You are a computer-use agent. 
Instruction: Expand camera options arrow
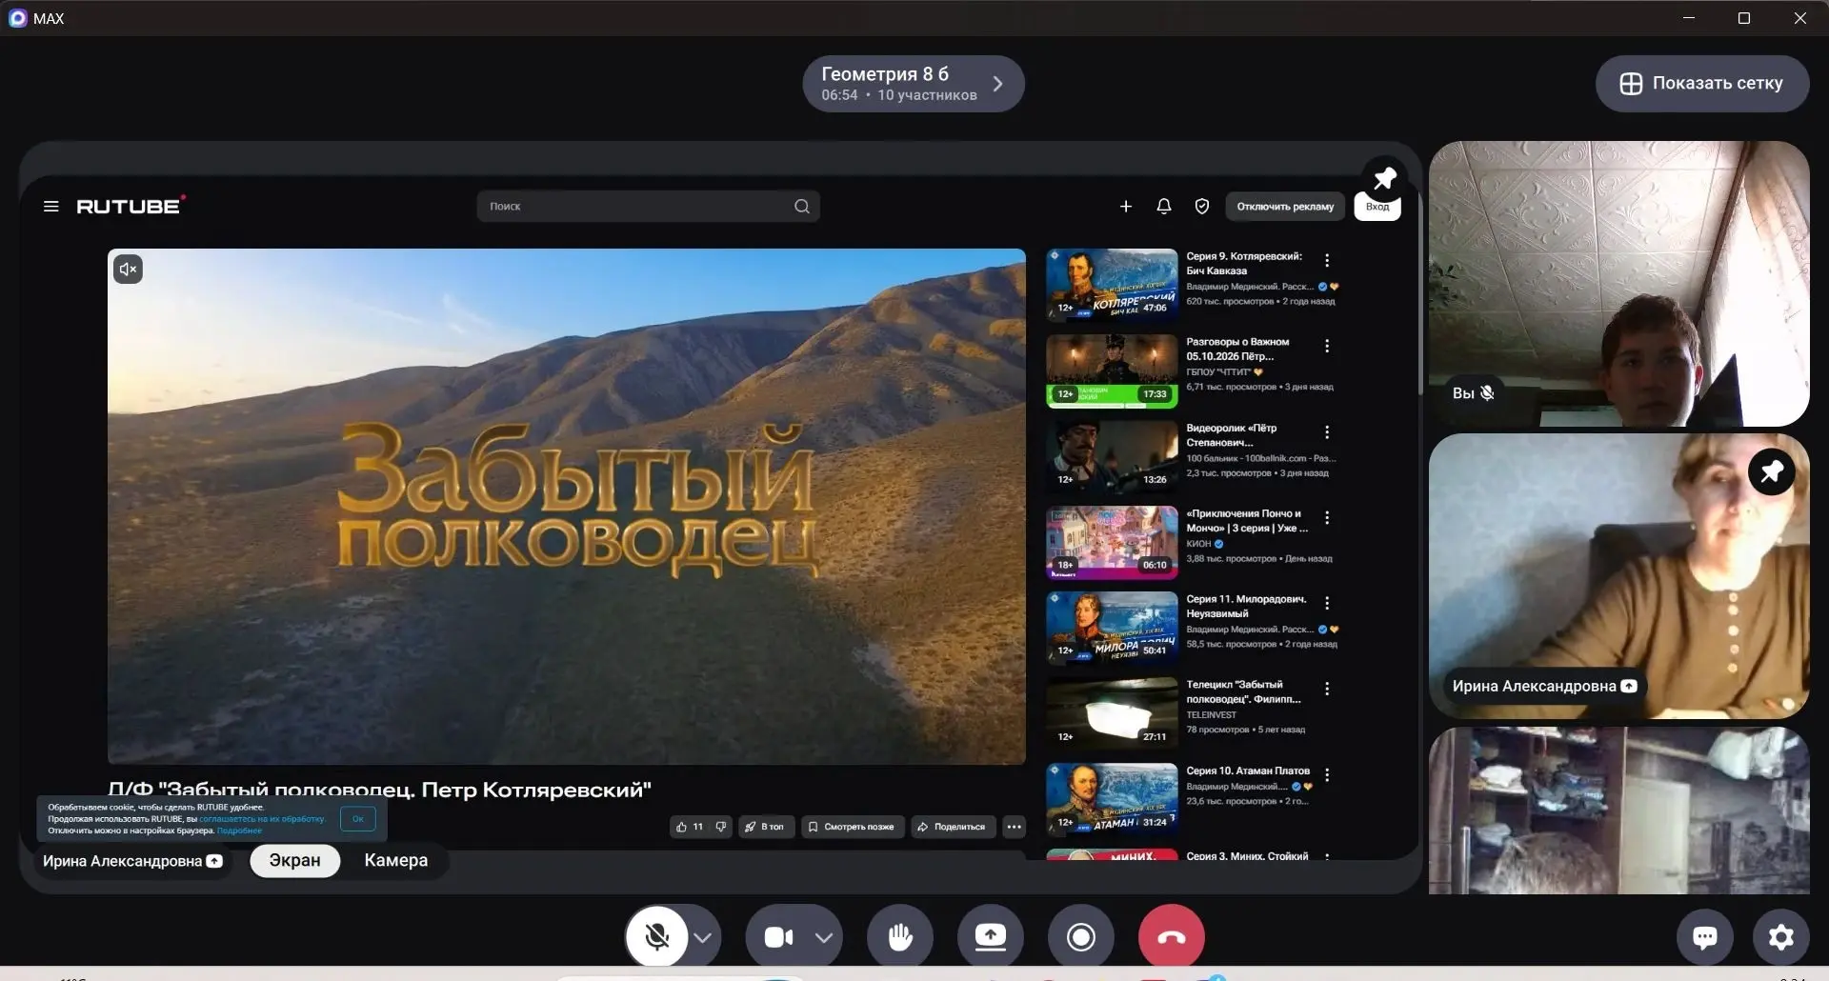pyautogui.click(x=824, y=937)
